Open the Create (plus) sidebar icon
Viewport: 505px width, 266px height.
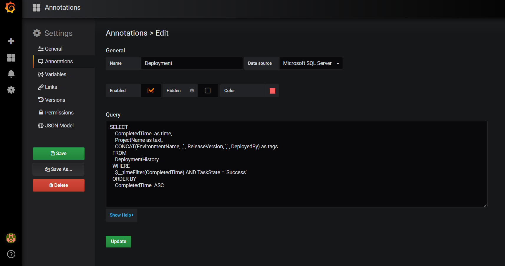click(x=11, y=41)
